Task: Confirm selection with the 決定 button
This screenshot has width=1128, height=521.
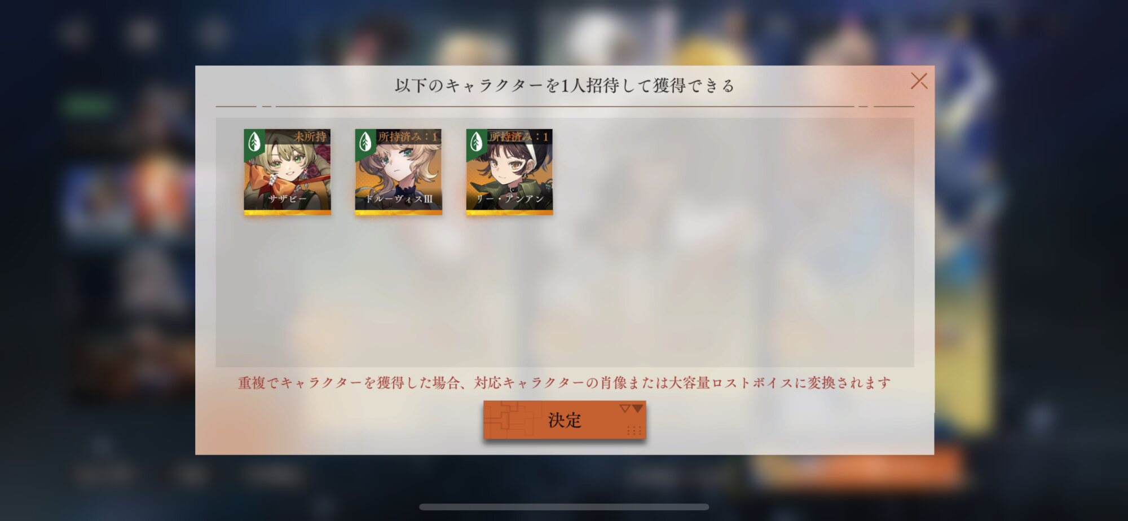Action: point(565,420)
